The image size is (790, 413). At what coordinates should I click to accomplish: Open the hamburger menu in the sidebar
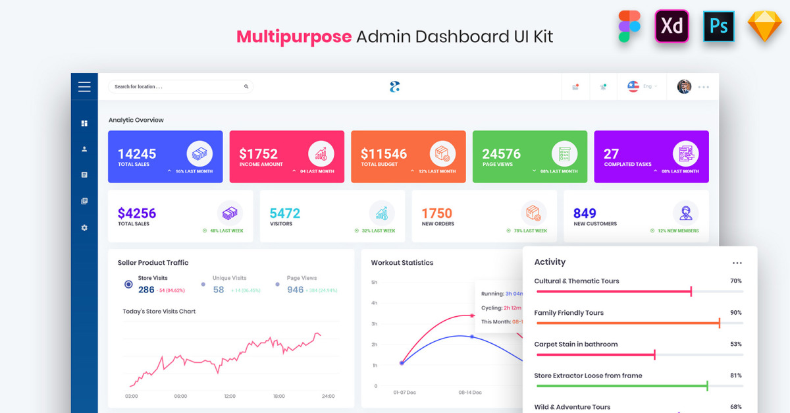84,87
